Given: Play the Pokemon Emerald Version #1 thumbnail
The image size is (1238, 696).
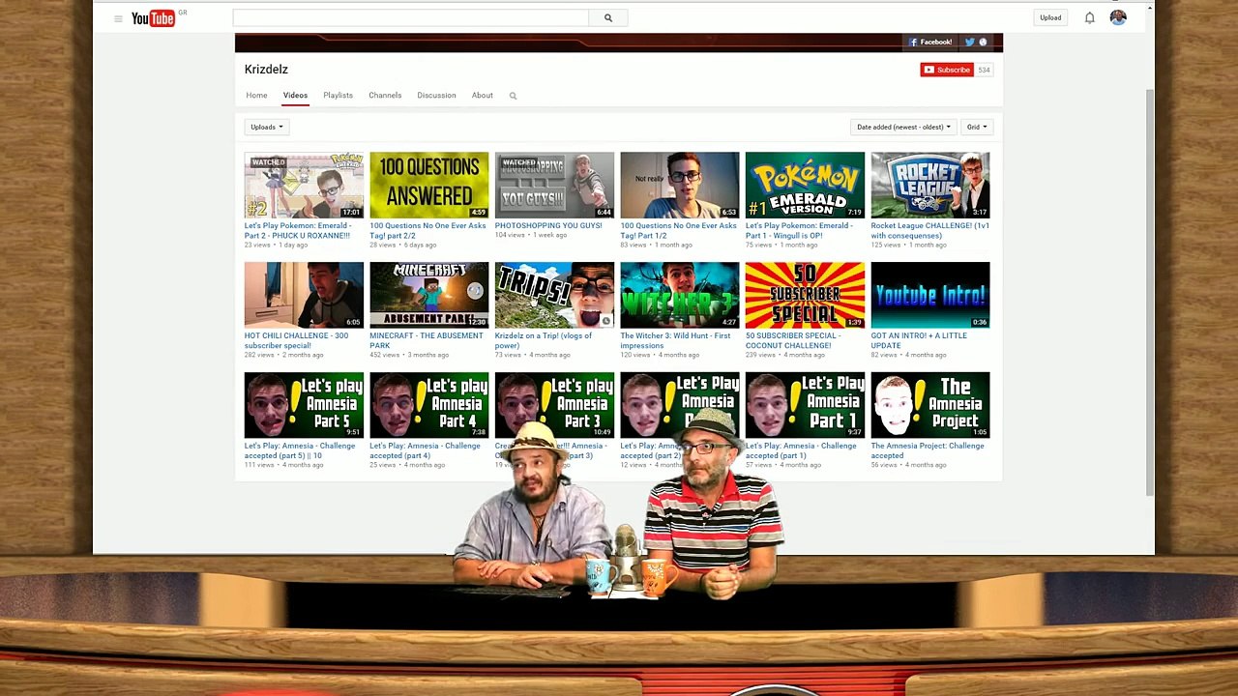Looking at the screenshot, I should pos(805,185).
